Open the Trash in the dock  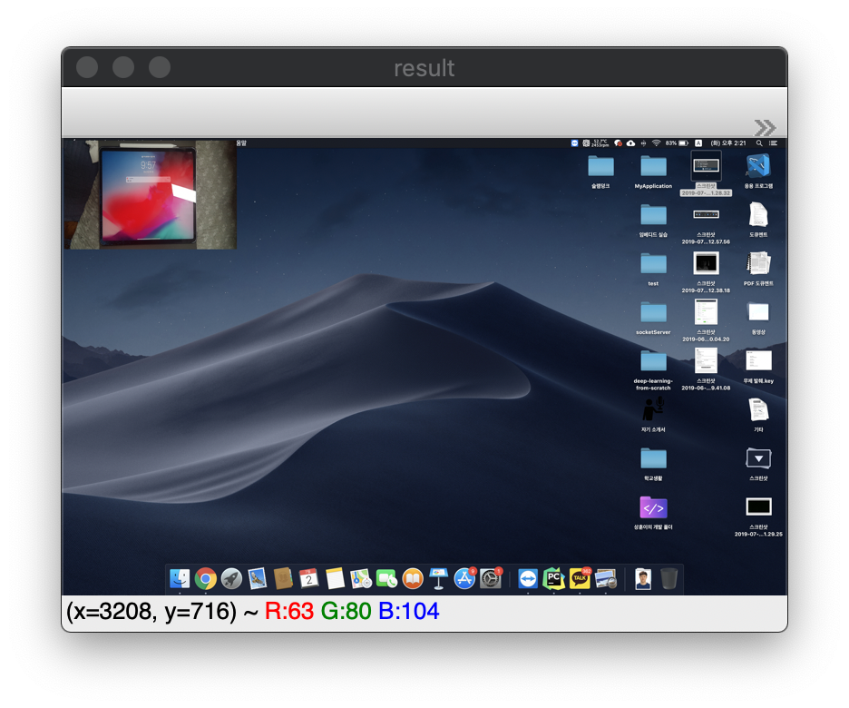[669, 578]
